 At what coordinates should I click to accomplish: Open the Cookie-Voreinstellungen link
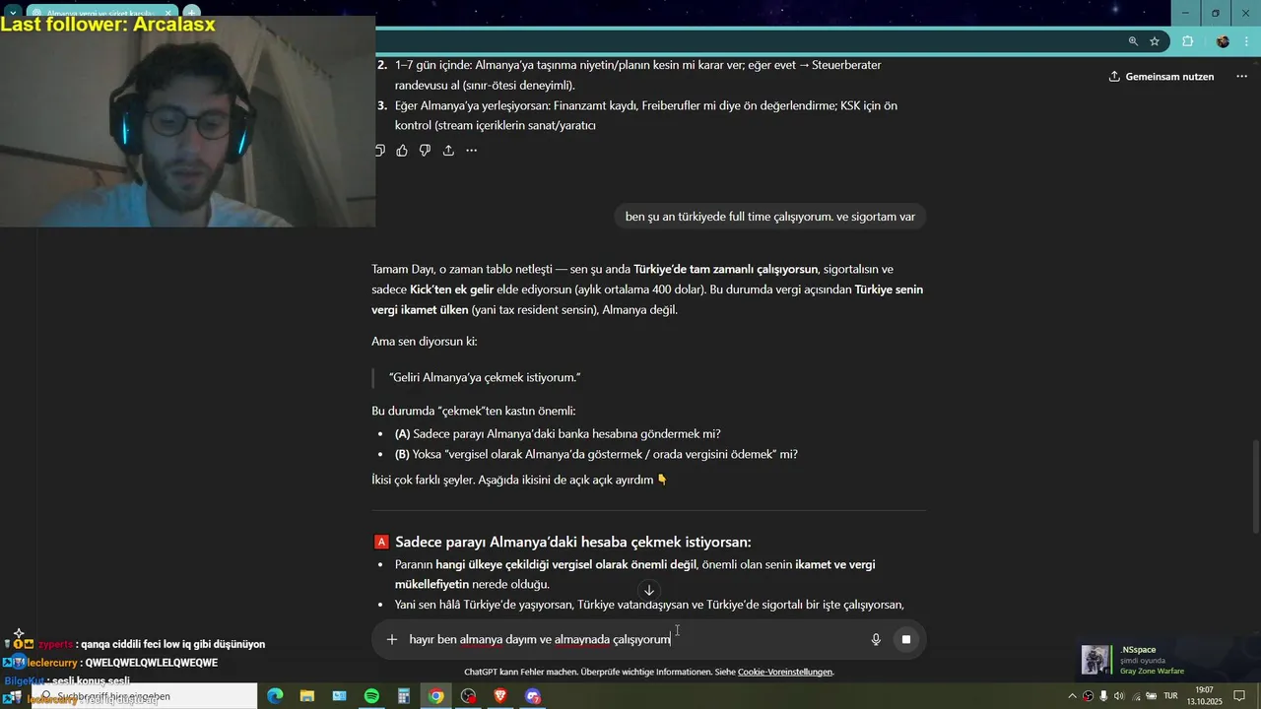[785, 672]
